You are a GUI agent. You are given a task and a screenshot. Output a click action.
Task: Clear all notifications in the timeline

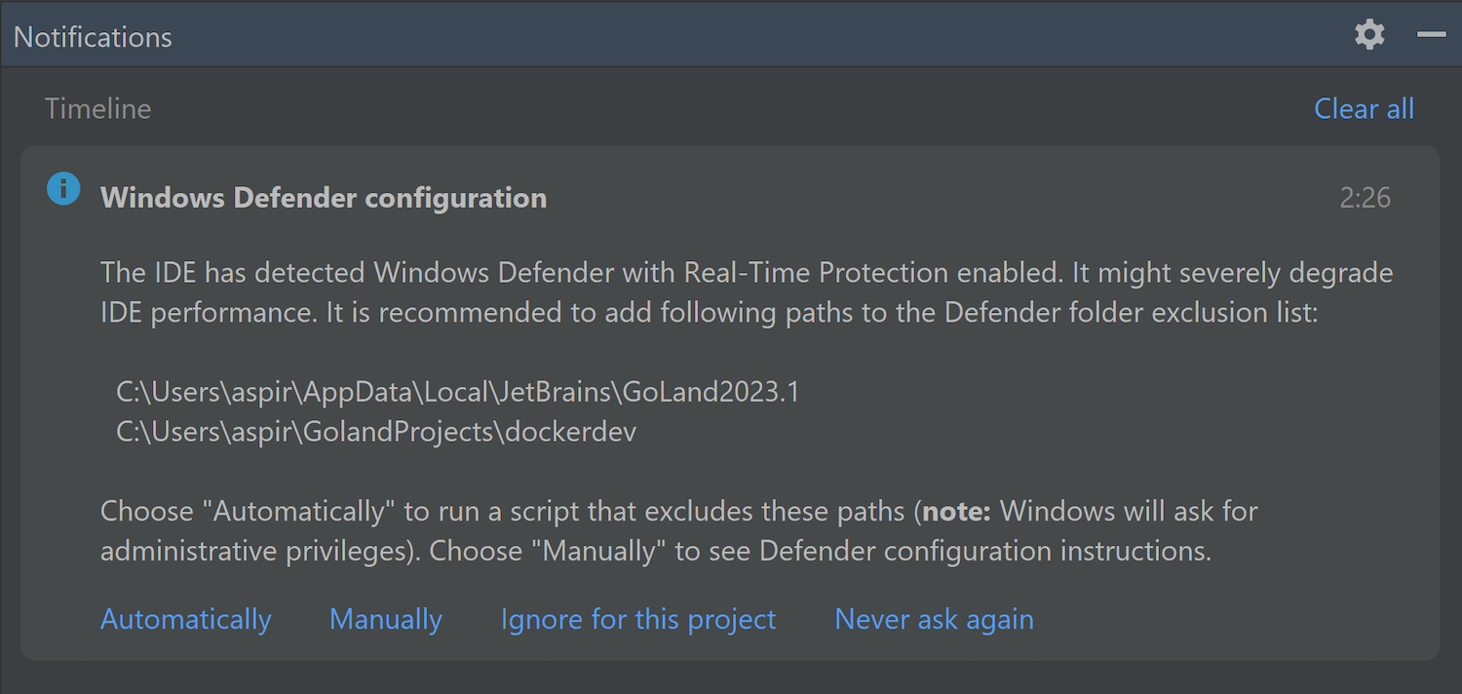pos(1364,108)
